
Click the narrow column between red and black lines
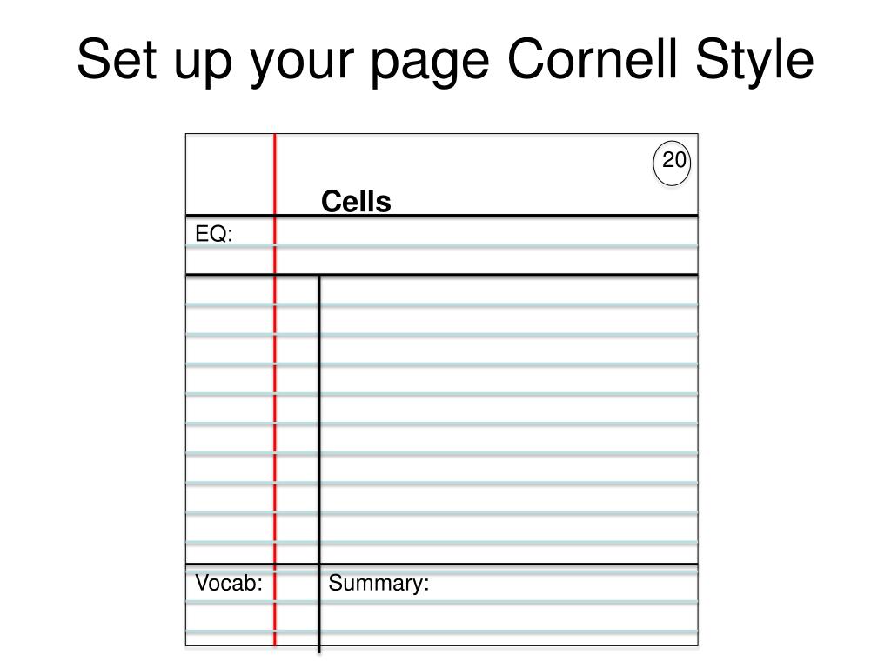click(x=298, y=419)
